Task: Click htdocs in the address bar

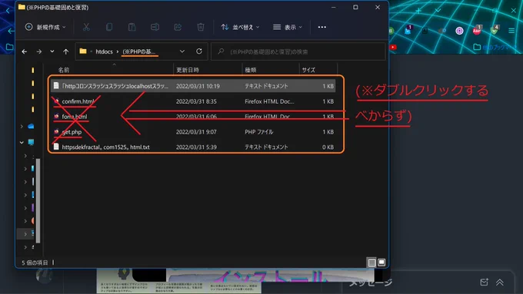Action: [x=104, y=51]
